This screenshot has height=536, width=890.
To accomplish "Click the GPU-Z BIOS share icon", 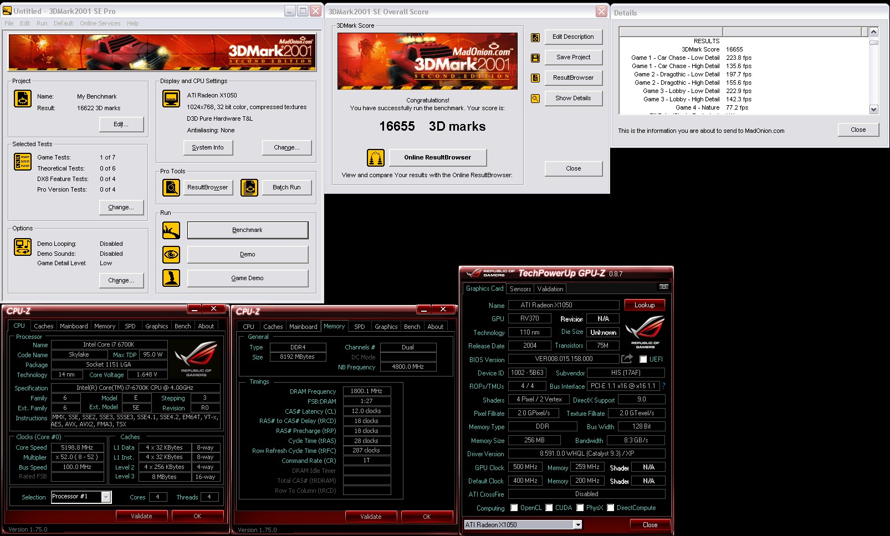I will click(x=627, y=359).
